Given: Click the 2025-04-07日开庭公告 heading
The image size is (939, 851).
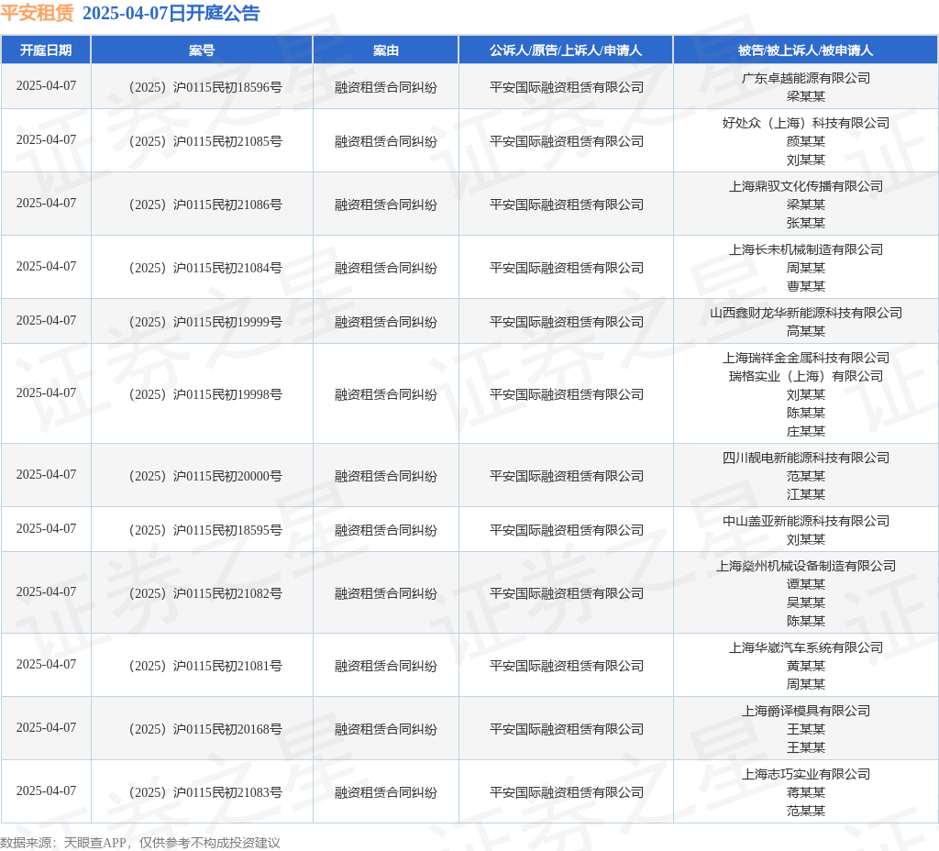Looking at the screenshot, I should (171, 13).
